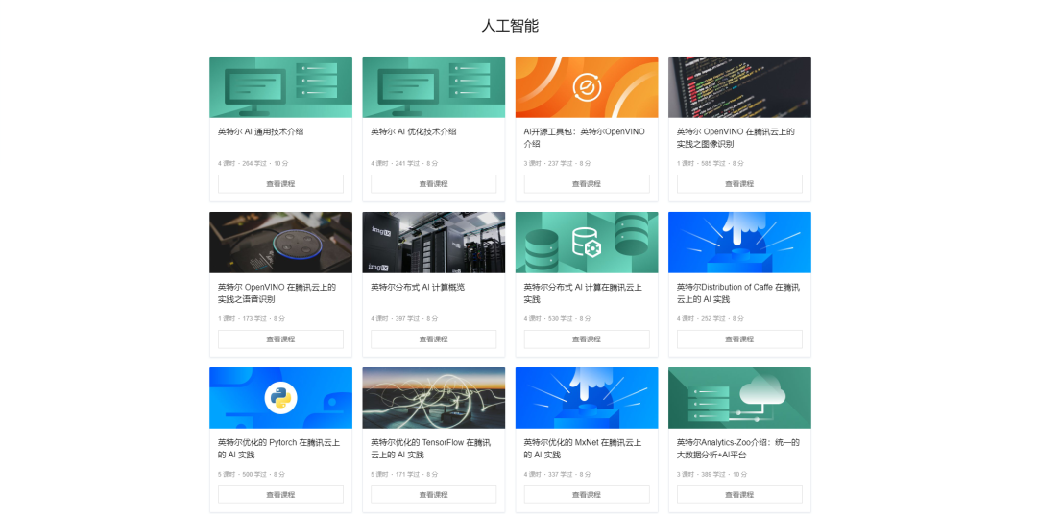The height and width of the screenshot is (514, 1037).
Task: Click stats "4 课时・530 学过・8 分"
Action: click(x=558, y=318)
